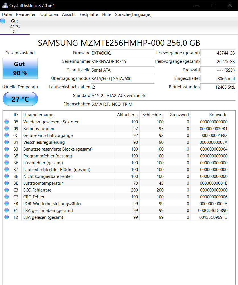Click raw value 000000001F82
Viewport: 238px width, 285px height.
click(214, 136)
